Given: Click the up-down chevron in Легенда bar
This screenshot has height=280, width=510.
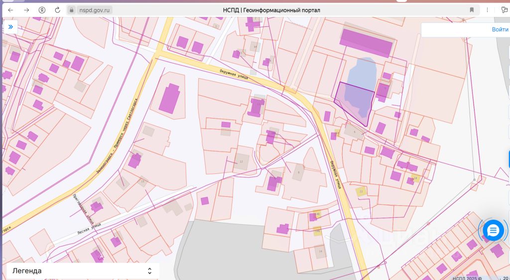Looking at the screenshot, I should tap(149, 271).
